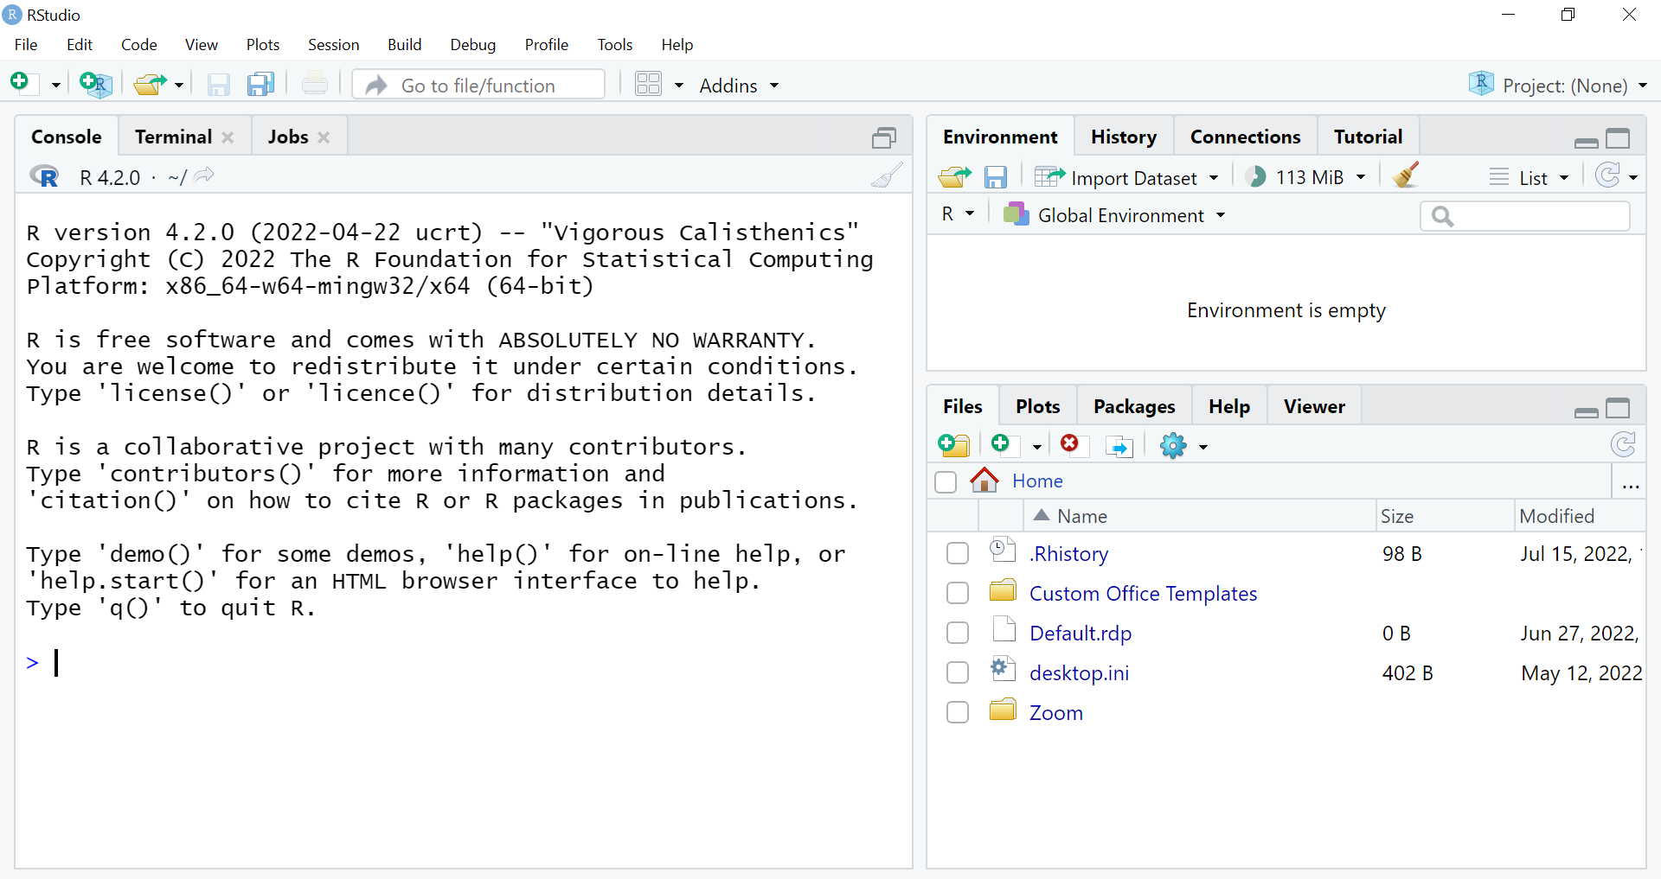Open the Tools menu

[614, 45]
